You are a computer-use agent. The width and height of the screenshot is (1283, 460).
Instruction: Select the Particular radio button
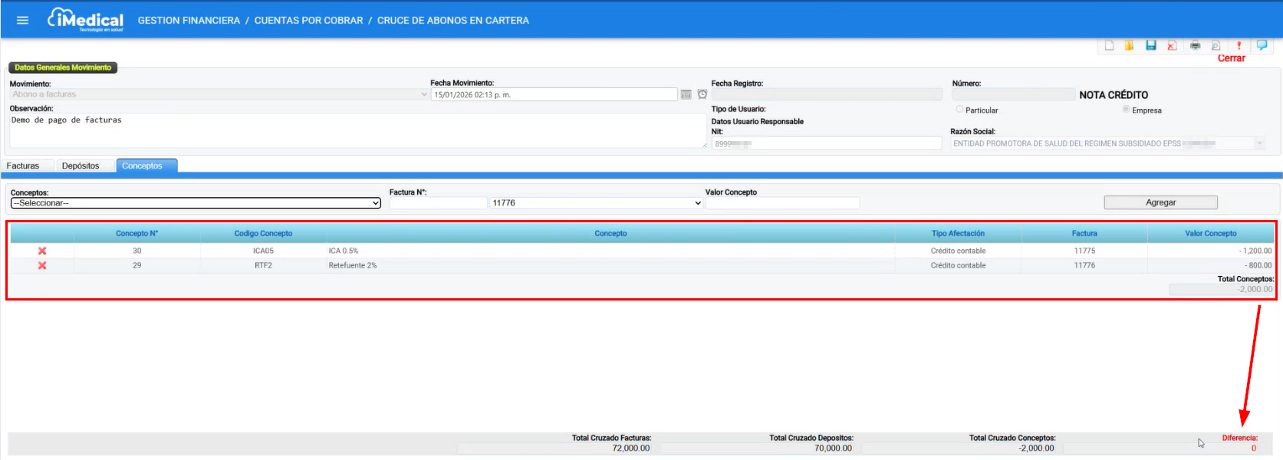click(959, 110)
